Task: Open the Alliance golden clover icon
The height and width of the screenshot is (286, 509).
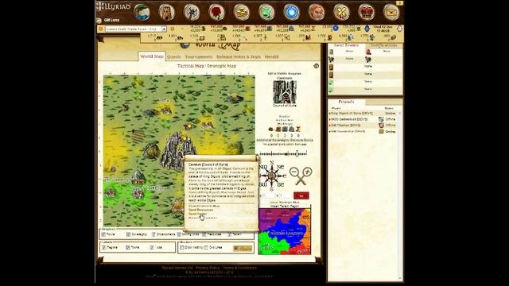Action: [x=342, y=13]
